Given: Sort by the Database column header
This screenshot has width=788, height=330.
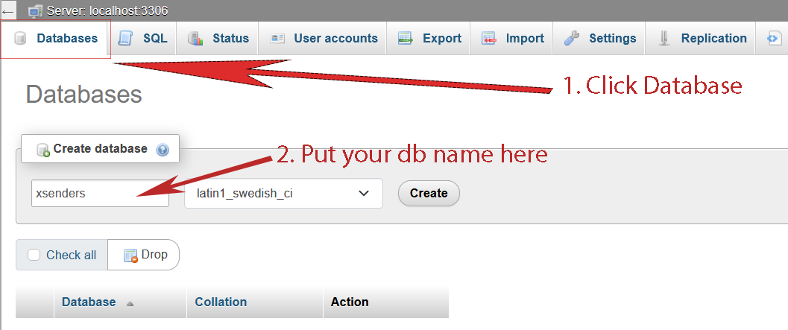Looking at the screenshot, I should pyautogui.click(x=89, y=302).
